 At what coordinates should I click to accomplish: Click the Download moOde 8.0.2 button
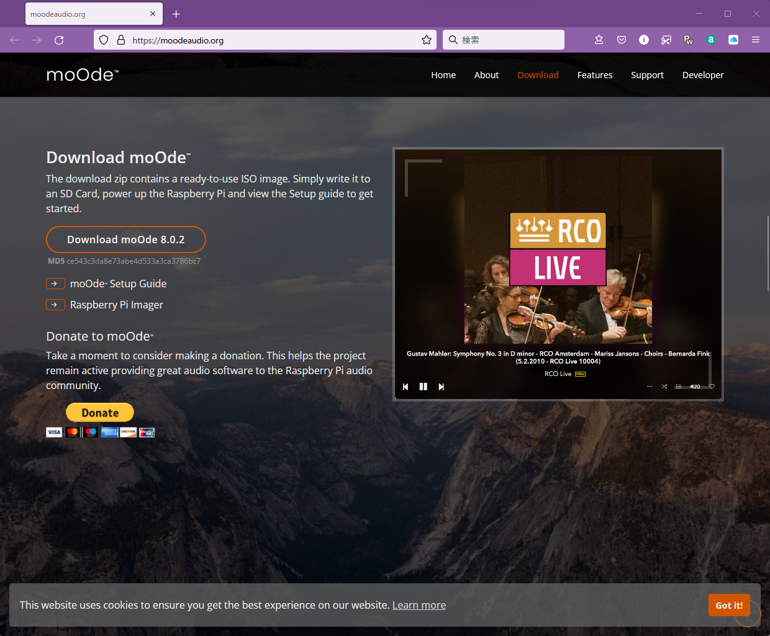[x=126, y=240]
